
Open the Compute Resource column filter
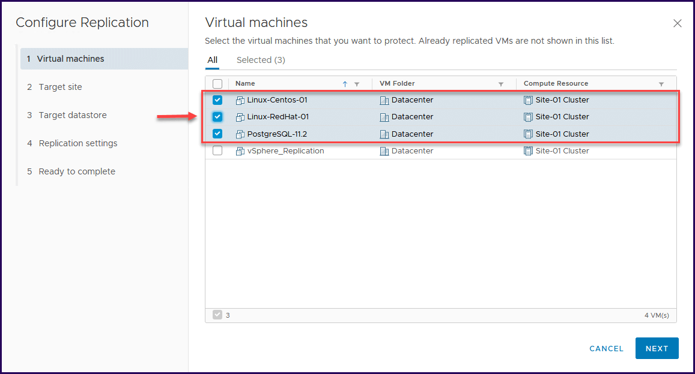[x=661, y=84]
